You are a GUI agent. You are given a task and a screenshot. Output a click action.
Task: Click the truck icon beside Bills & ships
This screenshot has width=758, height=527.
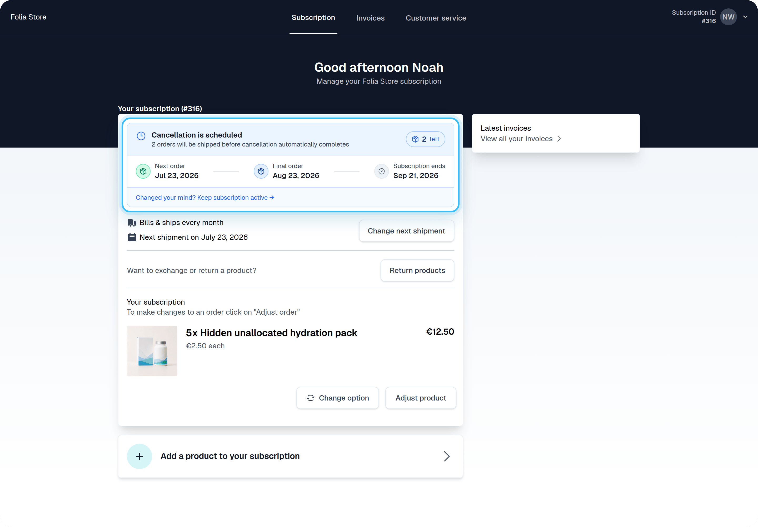(132, 223)
